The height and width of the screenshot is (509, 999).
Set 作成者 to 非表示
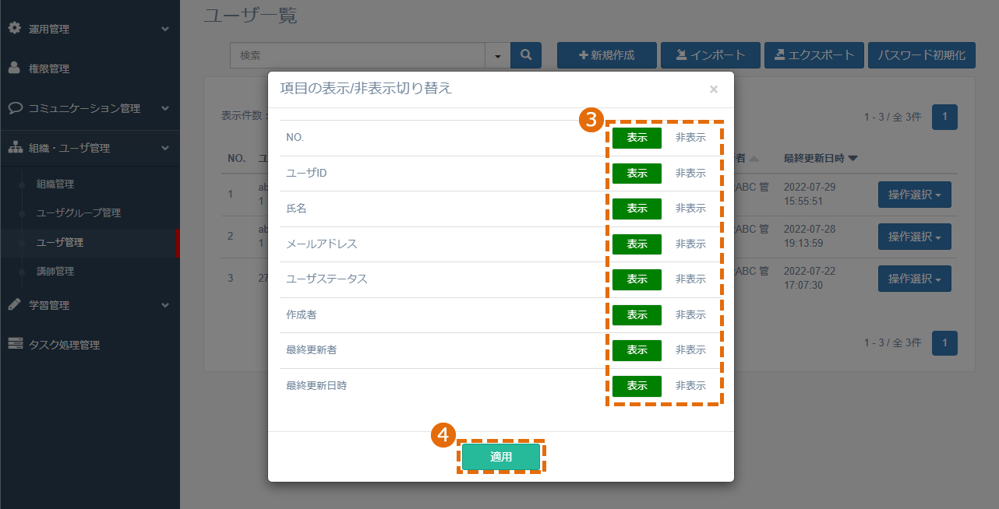(690, 315)
